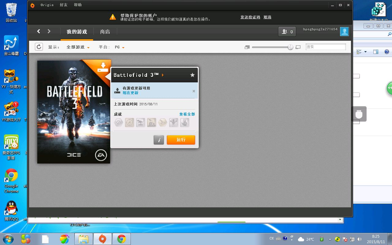Click the Origin logo icon
This screenshot has height=245, width=392.
tap(33, 5)
